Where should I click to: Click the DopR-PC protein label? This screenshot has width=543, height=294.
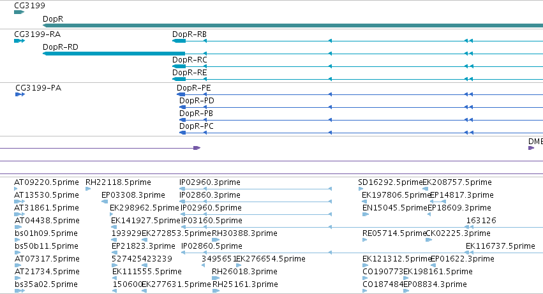196,126
